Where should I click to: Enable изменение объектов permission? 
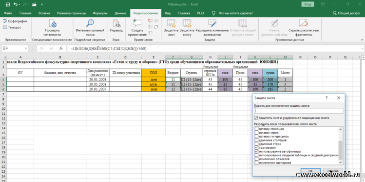pos(256,159)
